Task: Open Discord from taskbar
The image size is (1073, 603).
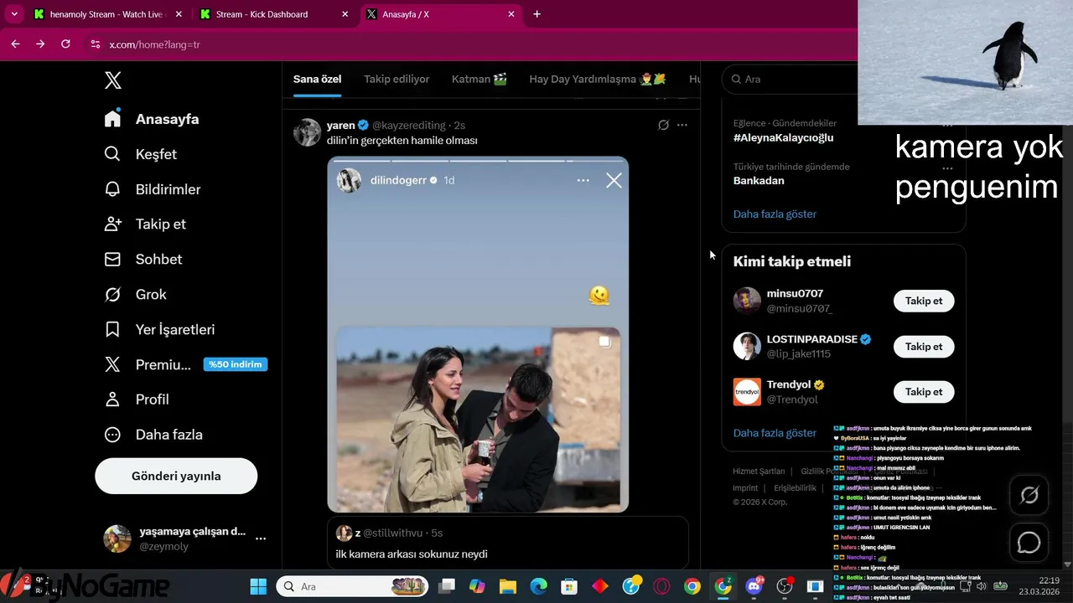Action: click(x=754, y=586)
